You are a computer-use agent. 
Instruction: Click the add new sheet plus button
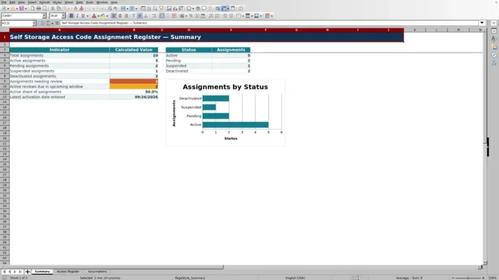click(x=27, y=272)
